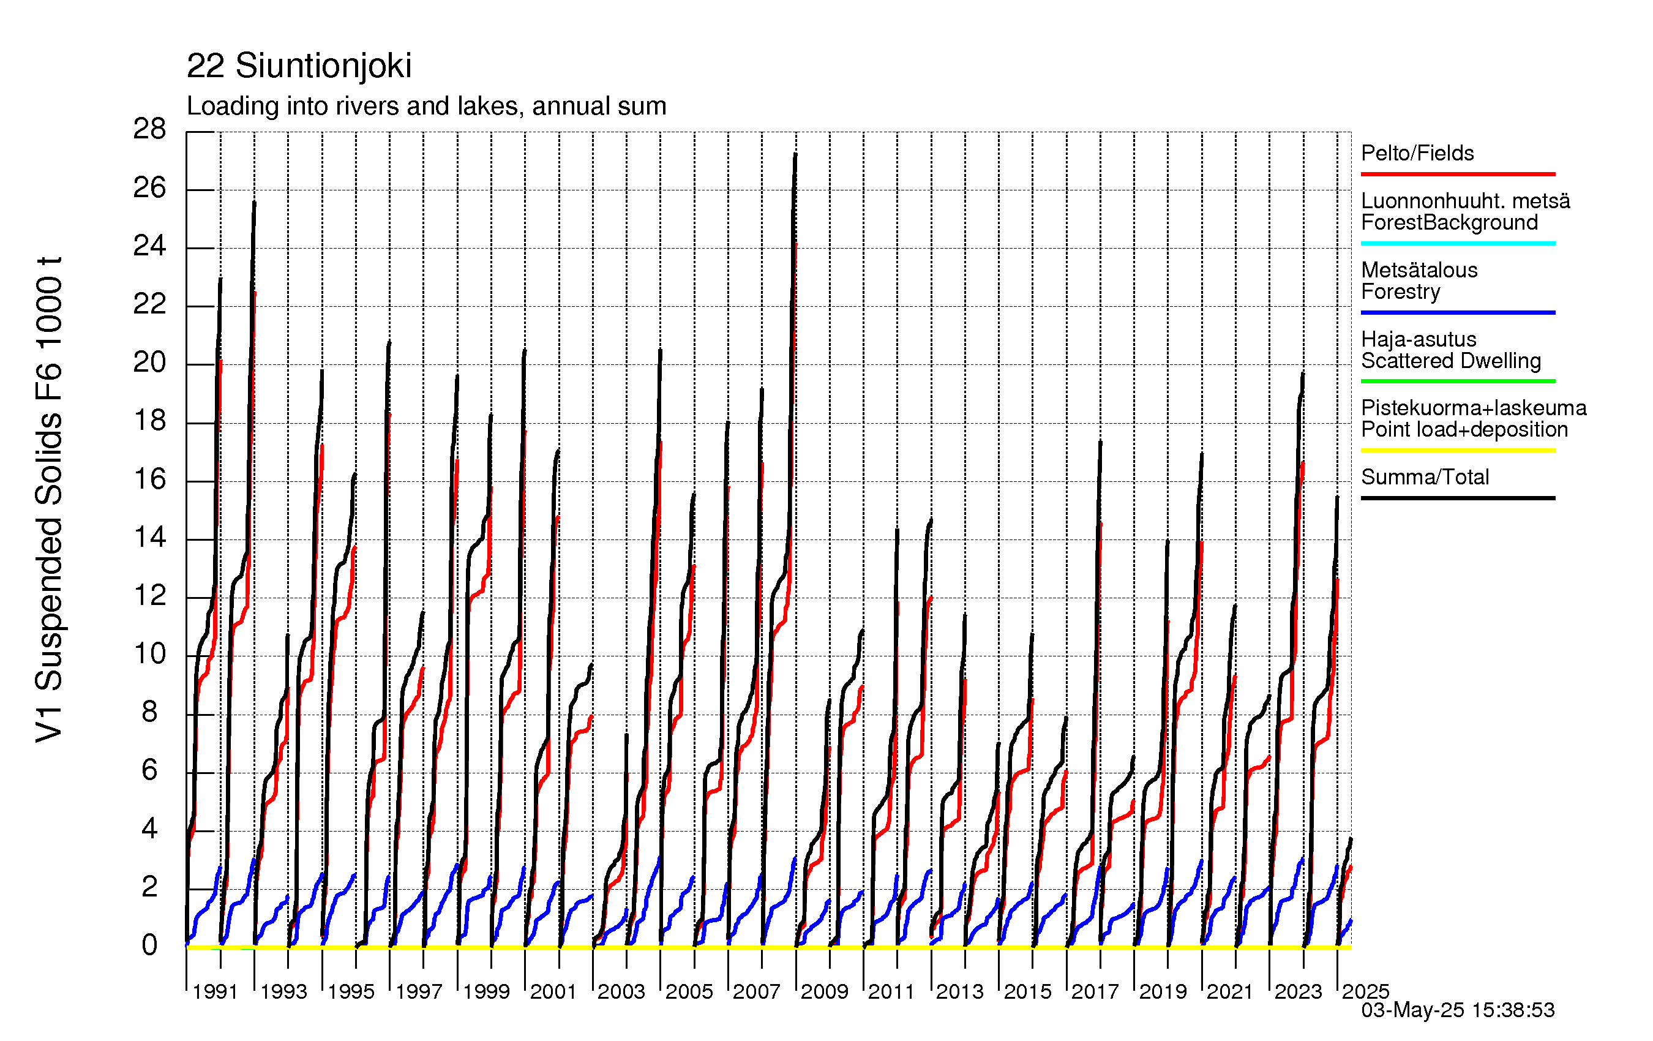Click the x-axis label 2017
The image size is (1653, 1041).
[x=1095, y=991]
